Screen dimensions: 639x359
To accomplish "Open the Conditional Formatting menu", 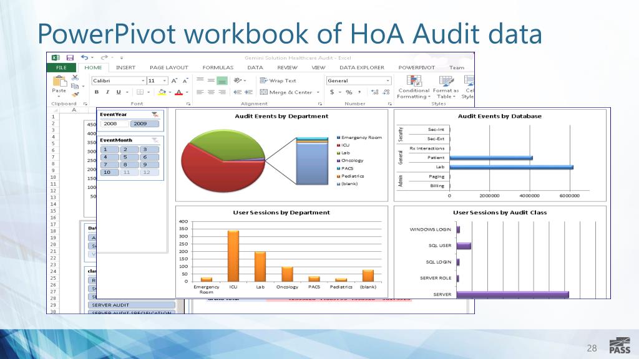I will [x=414, y=87].
